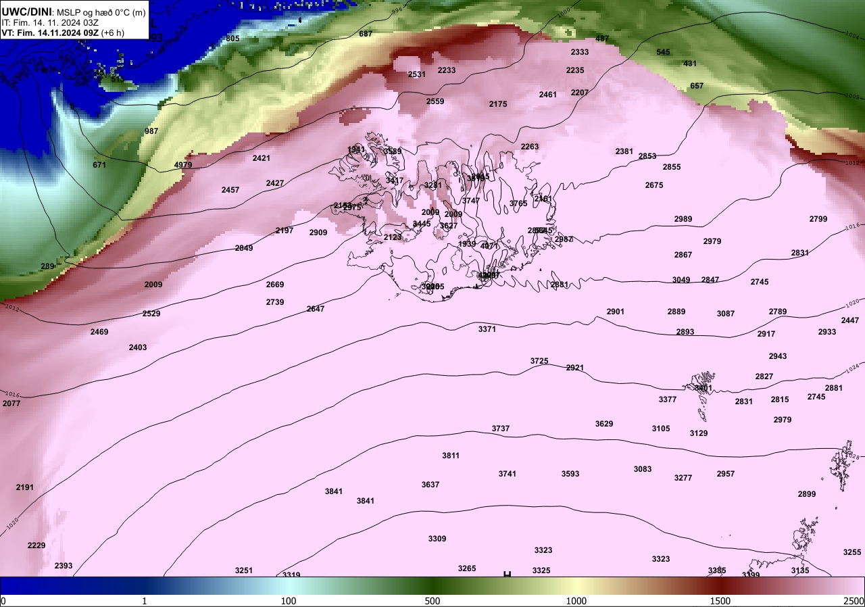The image size is (865, 607).
Task: Click the 3811 height value
Action: coord(451,456)
